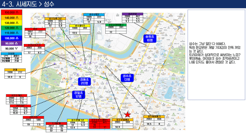Click the 8.2 cell in the 2003/256 table
Viewport: 246px width, 138px height.
point(40,53)
